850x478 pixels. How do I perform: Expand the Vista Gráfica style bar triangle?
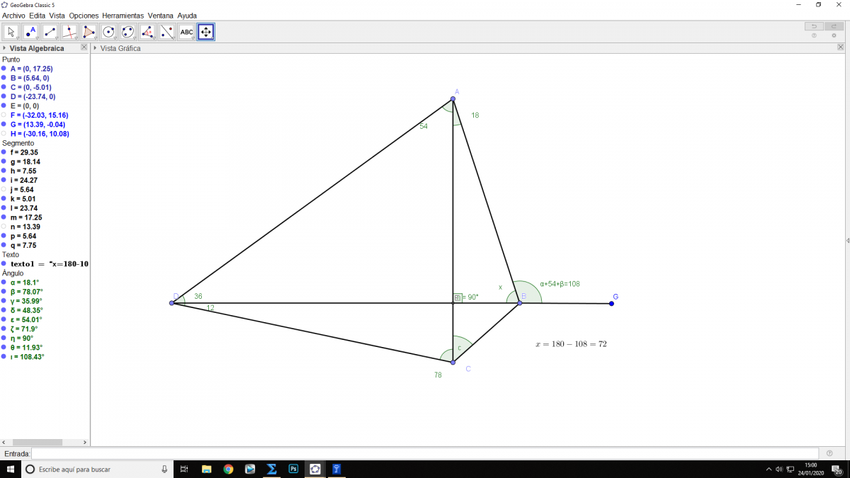point(95,48)
